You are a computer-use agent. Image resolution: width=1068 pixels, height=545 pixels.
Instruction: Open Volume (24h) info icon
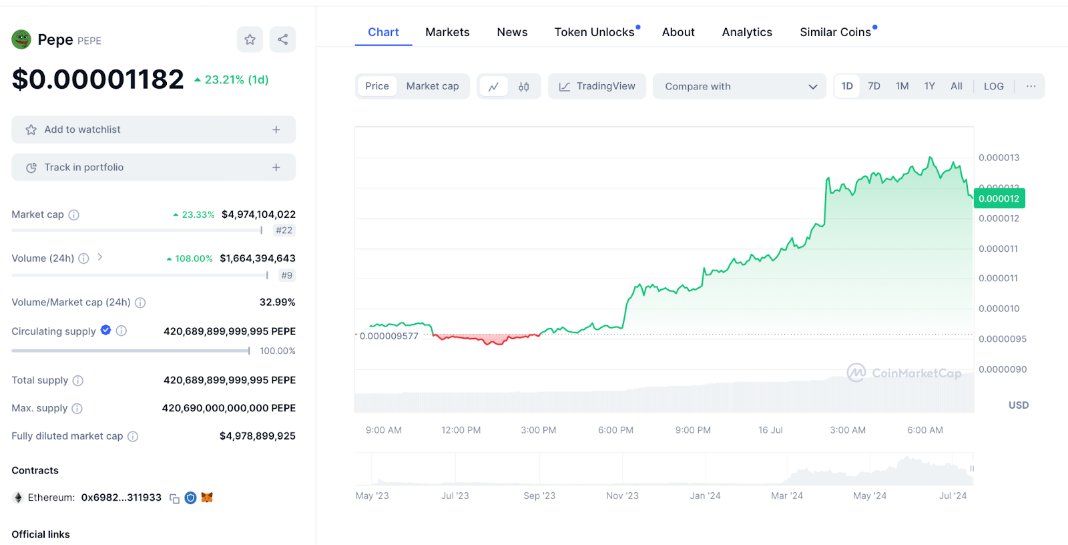click(x=83, y=258)
